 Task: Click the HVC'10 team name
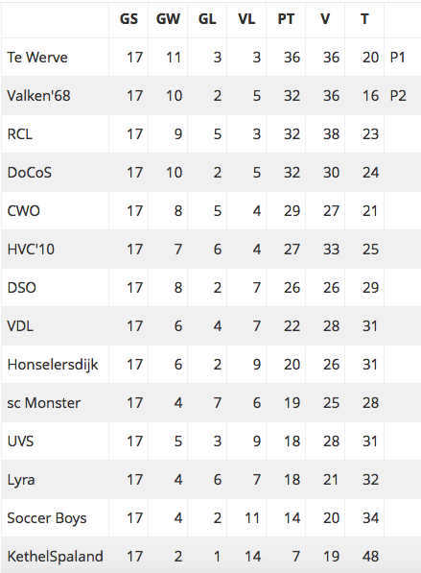31,250
